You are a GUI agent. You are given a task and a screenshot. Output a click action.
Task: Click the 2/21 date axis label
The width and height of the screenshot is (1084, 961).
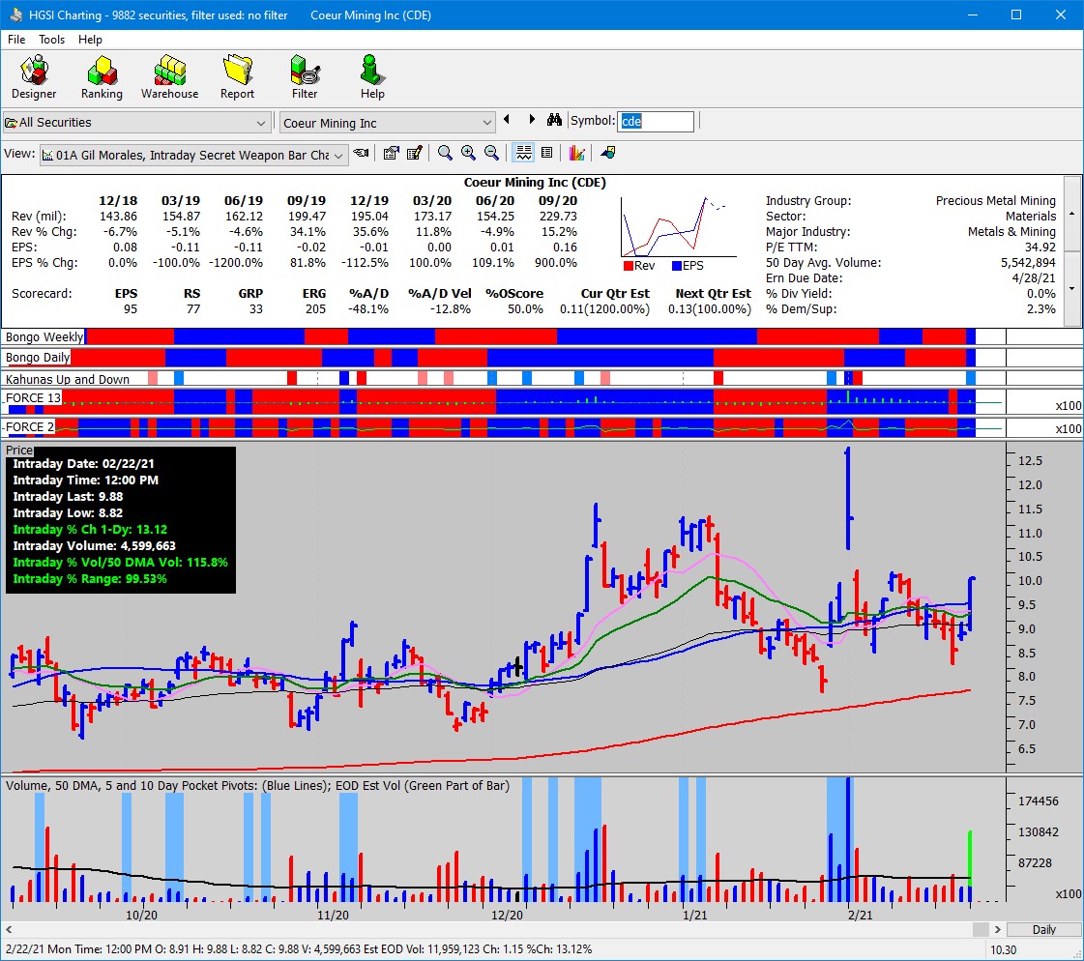pyautogui.click(x=860, y=915)
